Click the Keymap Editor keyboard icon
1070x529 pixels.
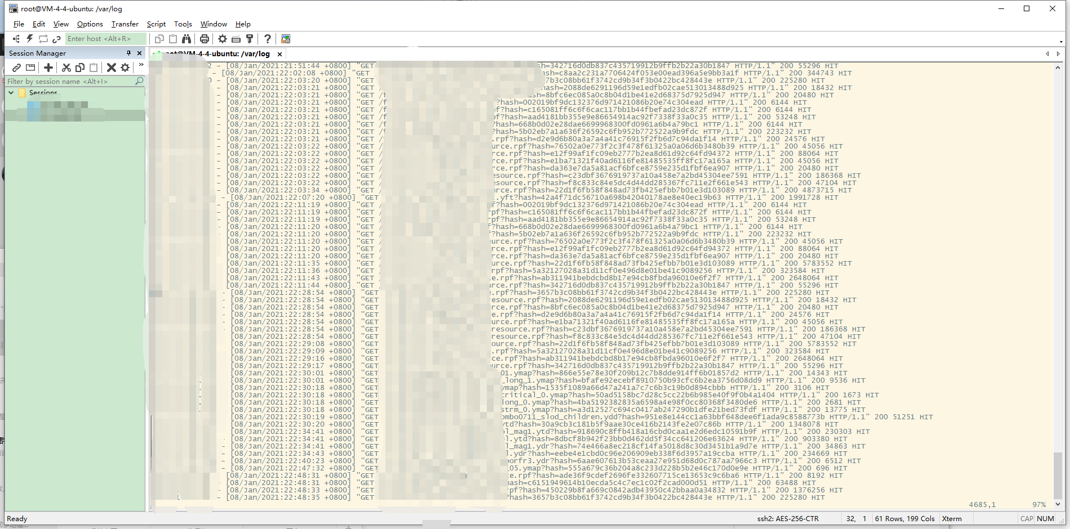[x=236, y=39]
